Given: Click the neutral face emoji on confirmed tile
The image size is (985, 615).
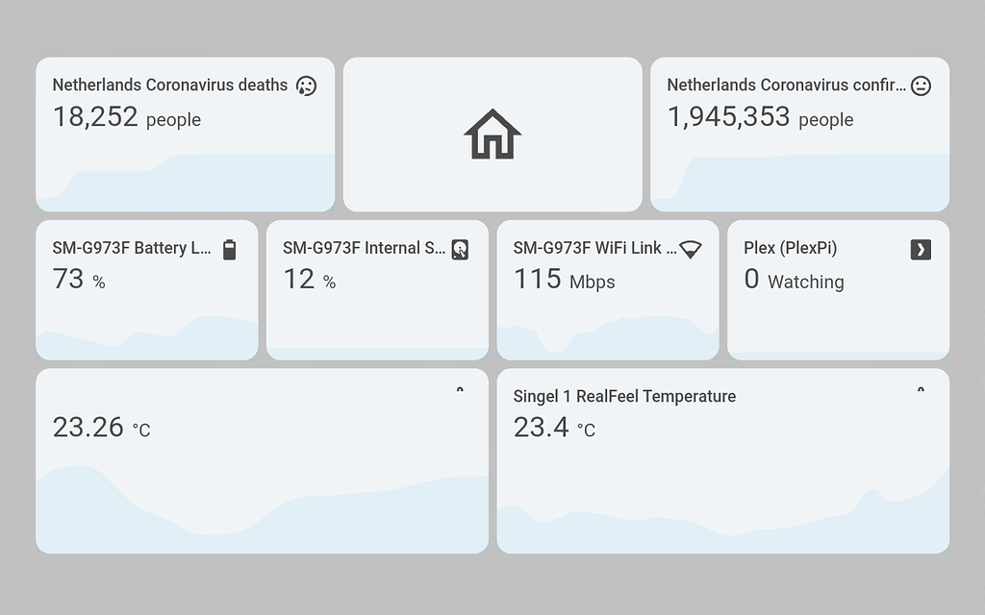Looking at the screenshot, I should tap(921, 85).
